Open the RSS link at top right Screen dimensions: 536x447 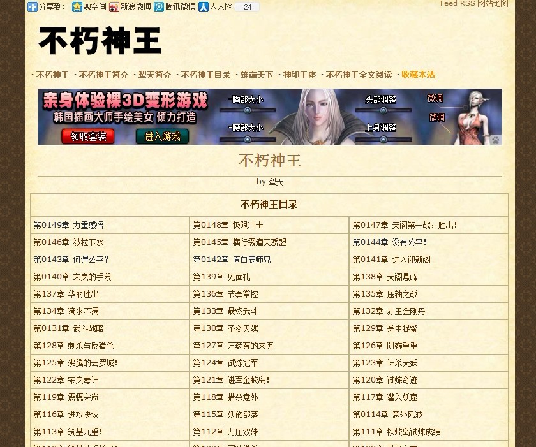pyautogui.click(x=458, y=4)
